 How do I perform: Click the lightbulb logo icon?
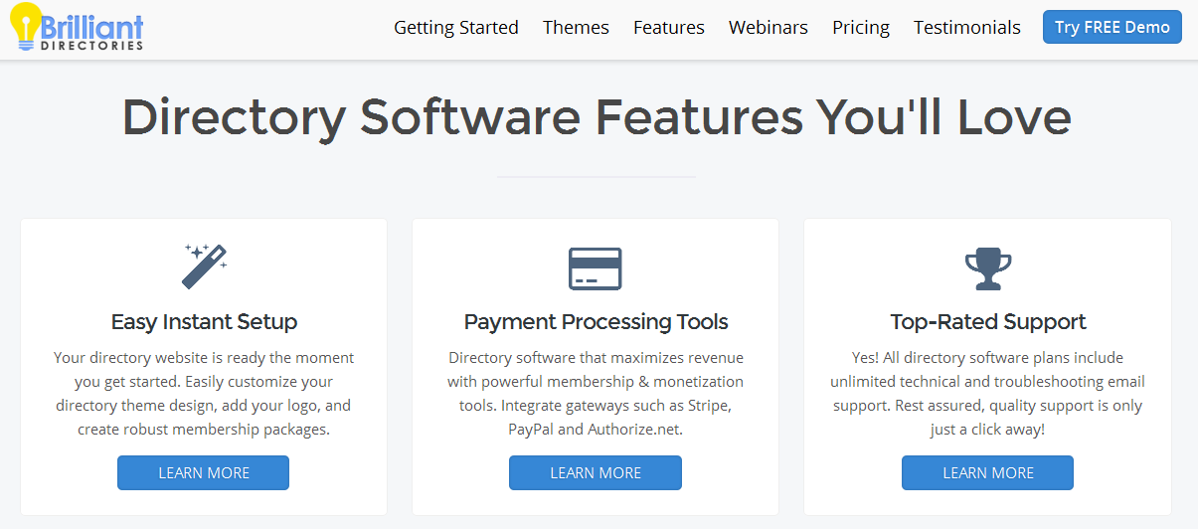[26, 22]
